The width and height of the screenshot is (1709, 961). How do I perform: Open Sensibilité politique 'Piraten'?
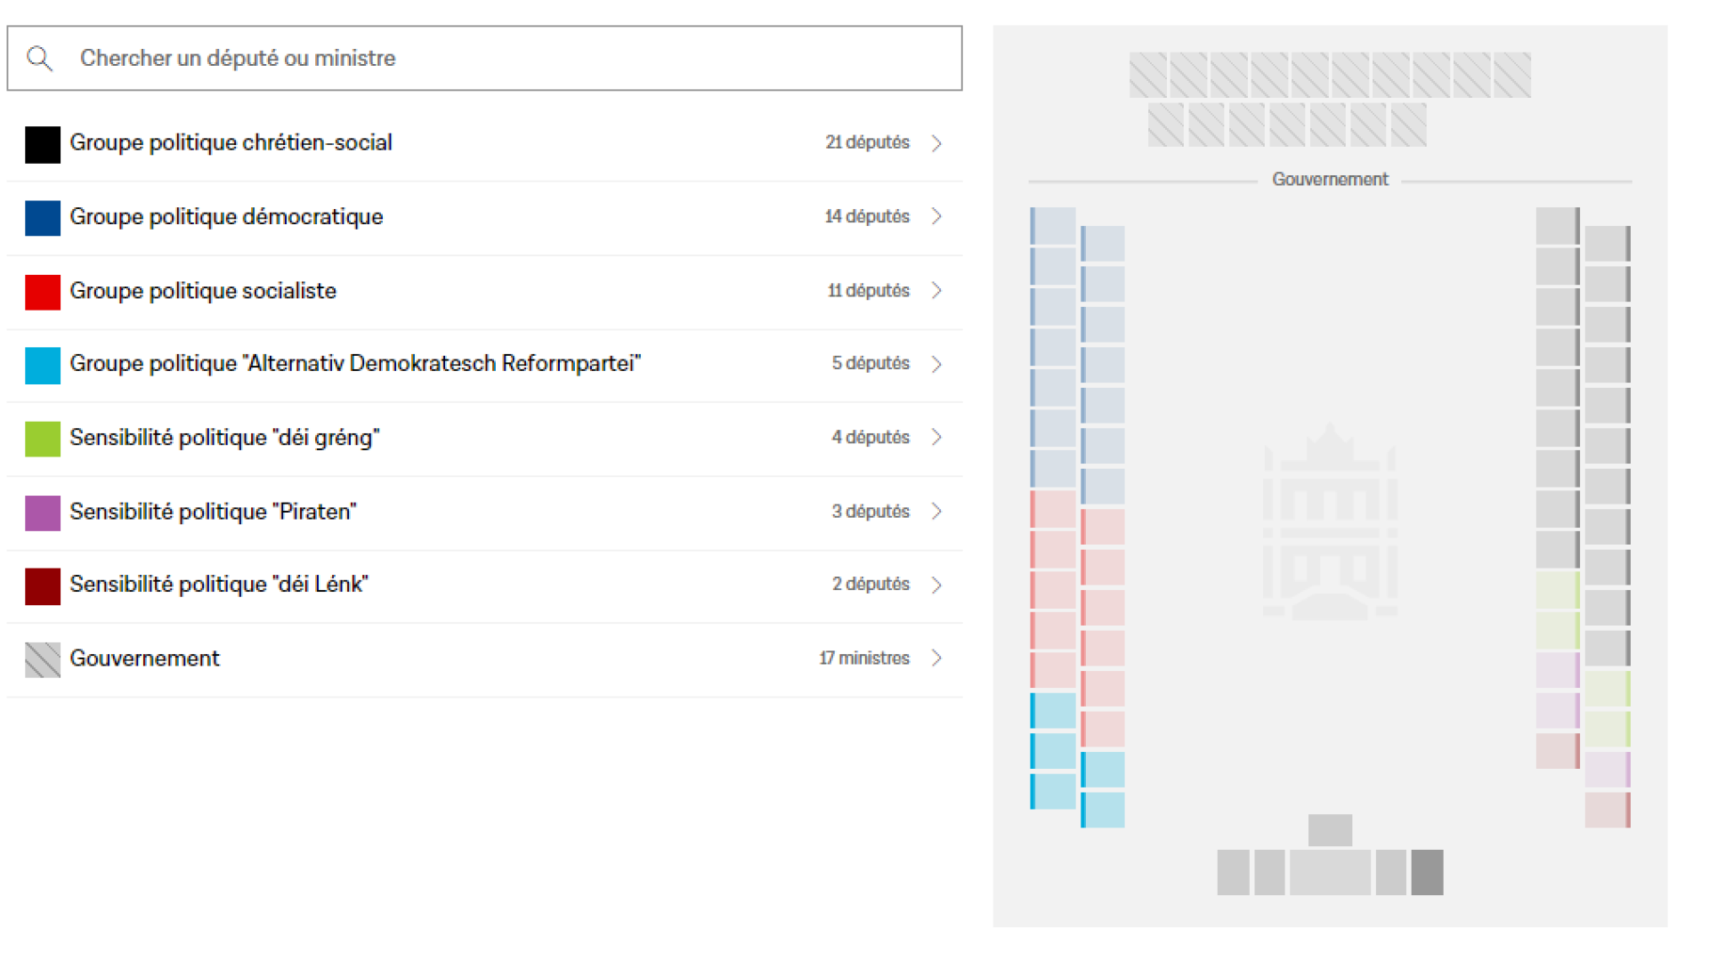(x=484, y=513)
